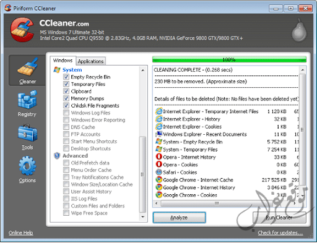Select Window Size/Location Cache label
Image resolution: width=317 pixels, height=243 pixels.
[102, 184]
